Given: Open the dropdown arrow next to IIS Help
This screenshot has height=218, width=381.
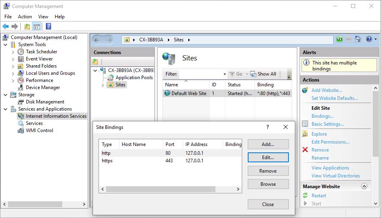Looking at the screenshot, I should pyautogui.click(x=376, y=39).
